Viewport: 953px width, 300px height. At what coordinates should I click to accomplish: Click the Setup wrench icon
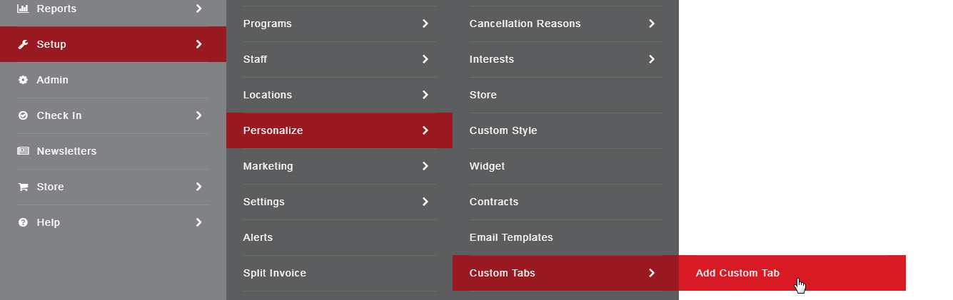[23, 44]
